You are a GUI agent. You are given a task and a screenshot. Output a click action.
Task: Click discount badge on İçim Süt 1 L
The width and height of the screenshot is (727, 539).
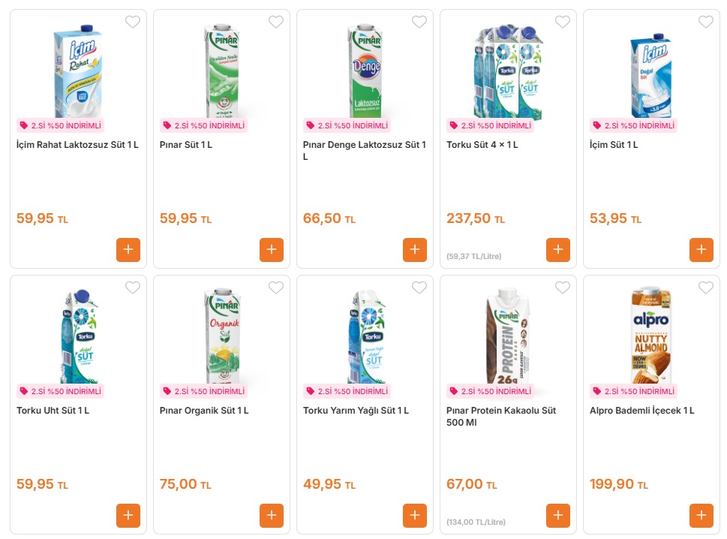(633, 126)
